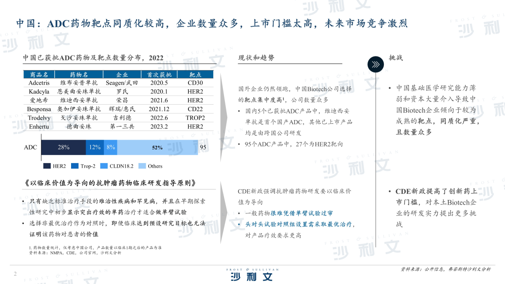The height and width of the screenshot is (284, 505).
Task: Click the circular double-chevron icon beside 挑战
Action: [375, 64]
